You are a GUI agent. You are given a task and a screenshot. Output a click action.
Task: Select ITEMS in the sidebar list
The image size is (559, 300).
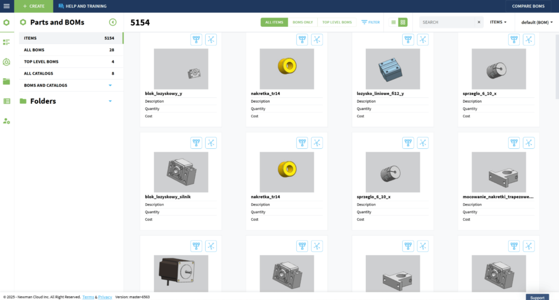point(71,38)
